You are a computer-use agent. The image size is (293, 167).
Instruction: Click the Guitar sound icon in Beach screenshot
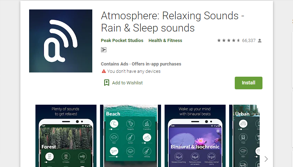(131, 138)
